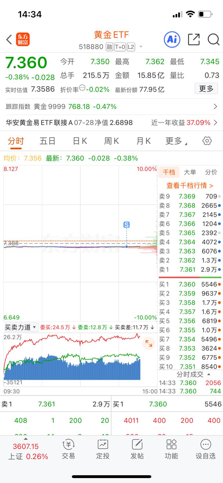Switch to 周K chart tab
Viewport: 223px width, 483px height.
click(x=111, y=141)
